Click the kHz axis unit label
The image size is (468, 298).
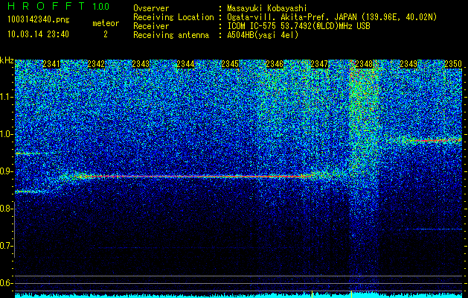click(x=7, y=60)
